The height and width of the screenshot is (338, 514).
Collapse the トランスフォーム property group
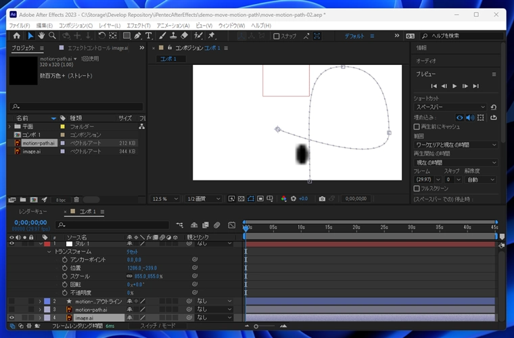coord(49,251)
